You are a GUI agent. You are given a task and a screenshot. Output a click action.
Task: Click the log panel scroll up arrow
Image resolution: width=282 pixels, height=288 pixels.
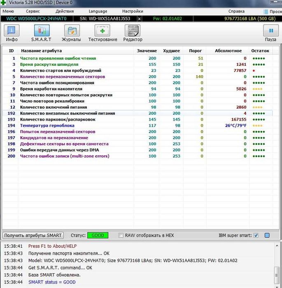click(x=277, y=246)
